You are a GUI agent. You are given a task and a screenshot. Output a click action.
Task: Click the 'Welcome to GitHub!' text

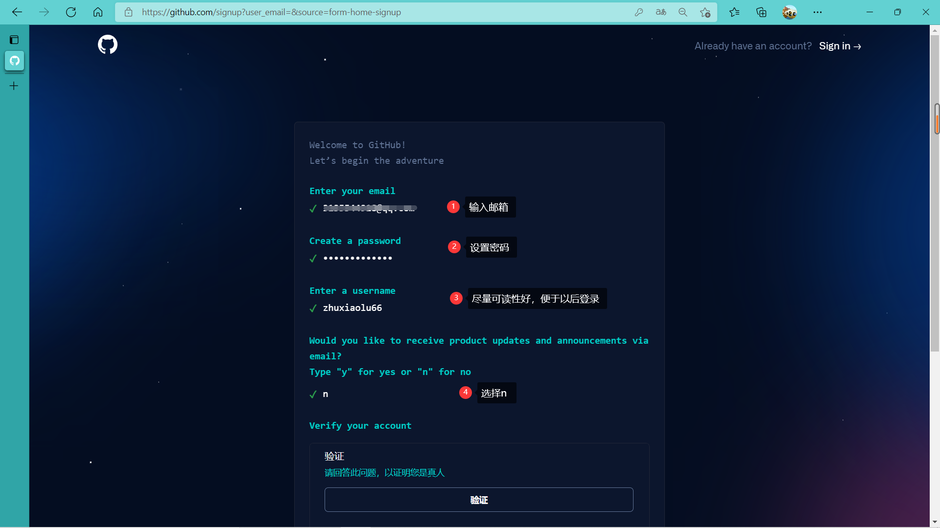357,145
